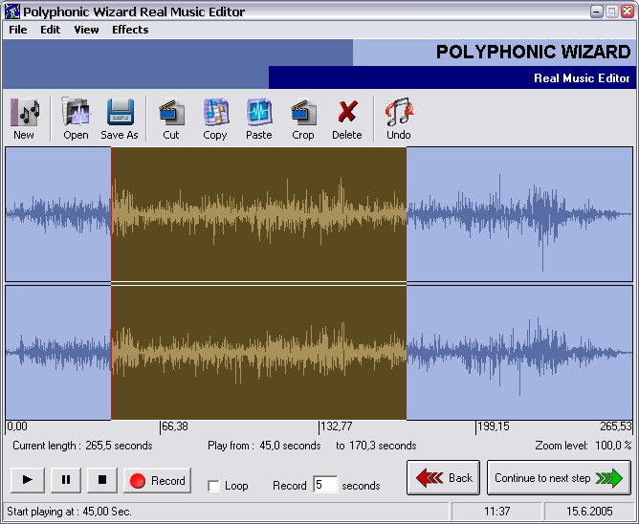Click the Current length 265,5 seconds text
The image size is (639, 524).
pos(82,446)
